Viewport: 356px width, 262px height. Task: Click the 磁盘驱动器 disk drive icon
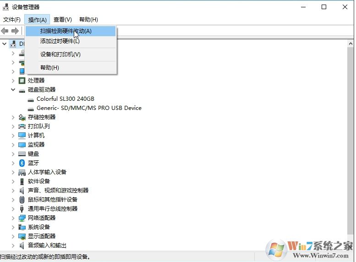(x=22, y=91)
